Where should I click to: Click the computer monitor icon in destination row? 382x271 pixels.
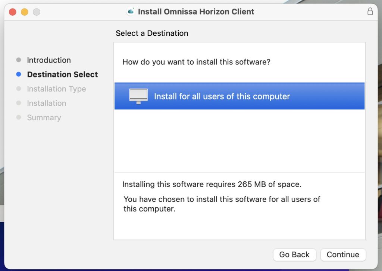click(138, 96)
